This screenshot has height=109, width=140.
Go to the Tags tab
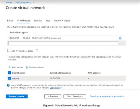tap(48, 21)
